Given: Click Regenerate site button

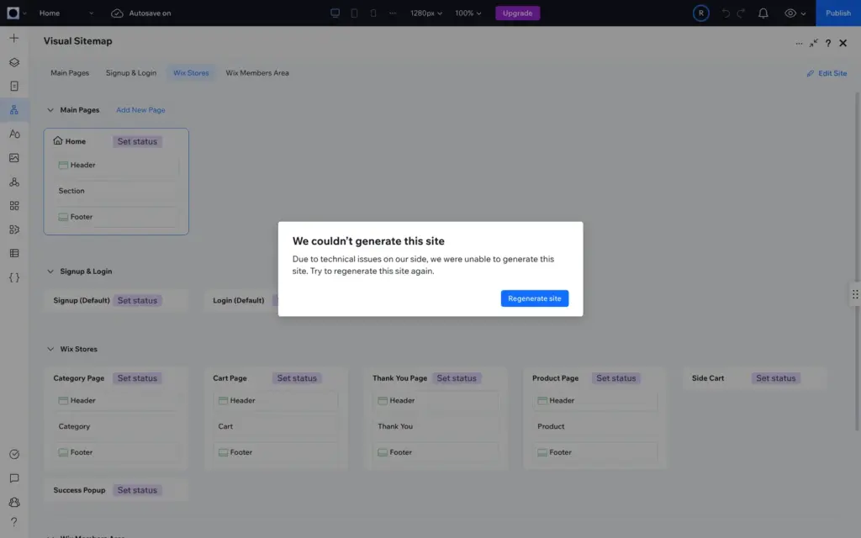Looking at the screenshot, I should pos(534,298).
